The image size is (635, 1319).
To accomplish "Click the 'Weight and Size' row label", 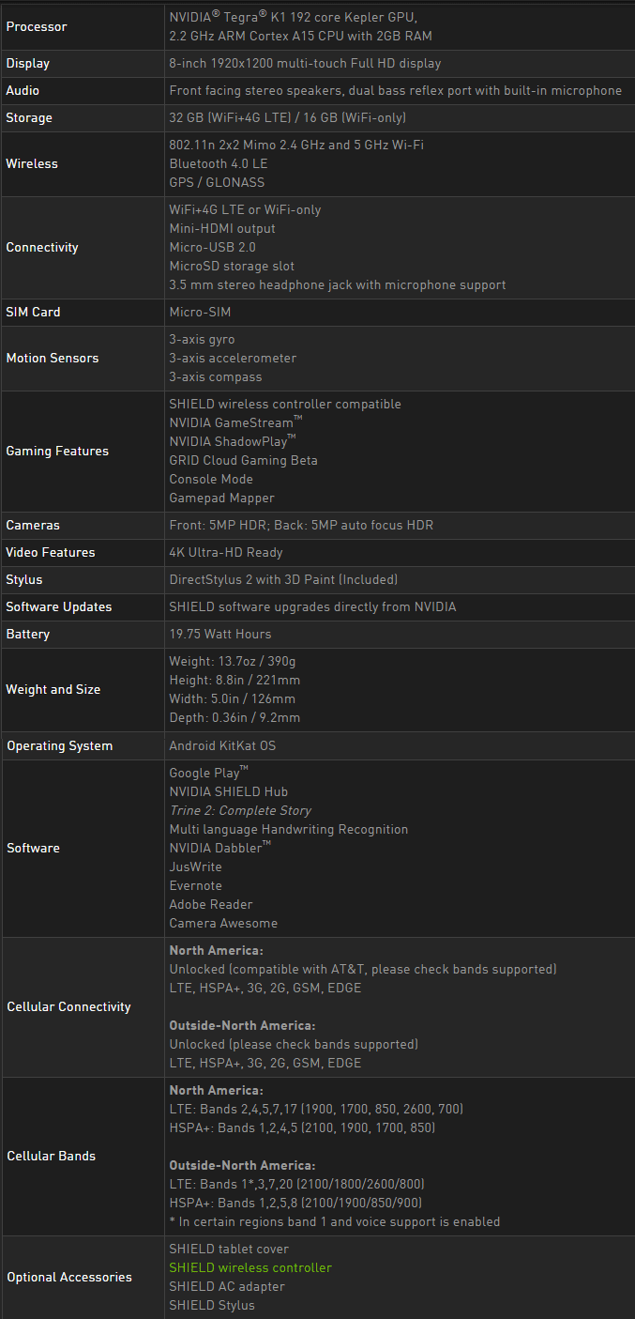I will pyautogui.click(x=53, y=689).
